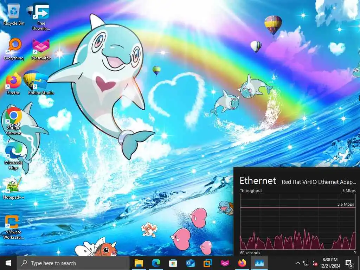This screenshot has width=360, height=270.
Task: Select the Roblox Studio desktop shortcut
Action: tap(41, 84)
